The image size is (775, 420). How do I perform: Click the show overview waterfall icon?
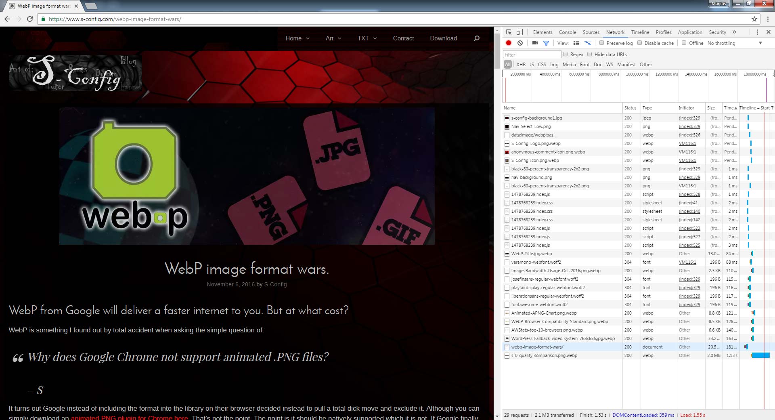point(588,43)
